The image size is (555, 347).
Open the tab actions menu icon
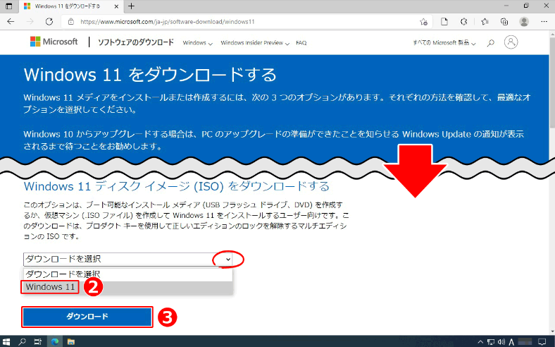click(9, 6)
